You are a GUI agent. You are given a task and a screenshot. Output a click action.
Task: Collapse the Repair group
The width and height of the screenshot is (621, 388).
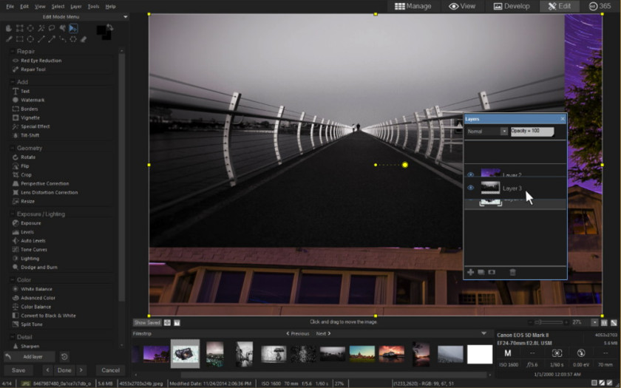tap(13, 52)
